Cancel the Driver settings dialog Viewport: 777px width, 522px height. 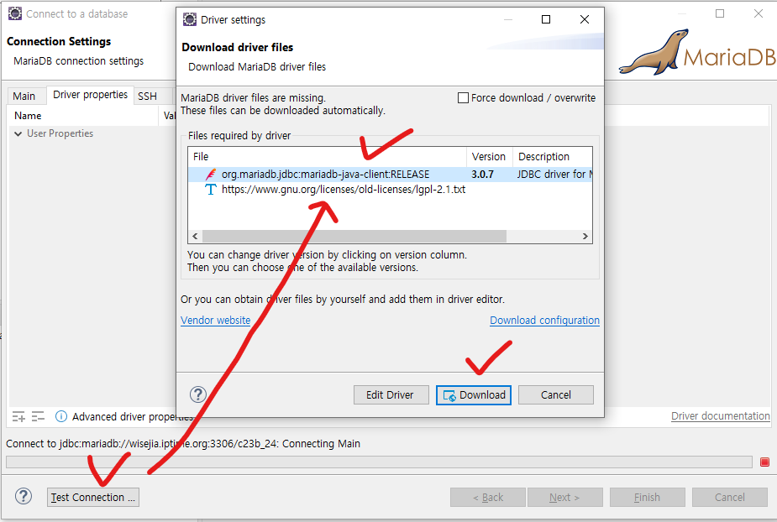pos(555,394)
